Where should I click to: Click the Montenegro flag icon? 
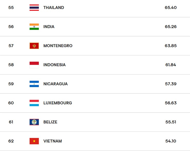34,46
